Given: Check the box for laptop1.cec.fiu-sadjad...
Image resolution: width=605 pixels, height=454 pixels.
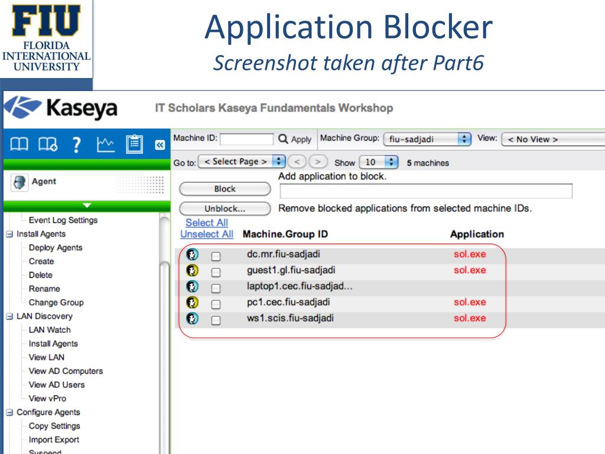Looking at the screenshot, I should click(x=216, y=288).
